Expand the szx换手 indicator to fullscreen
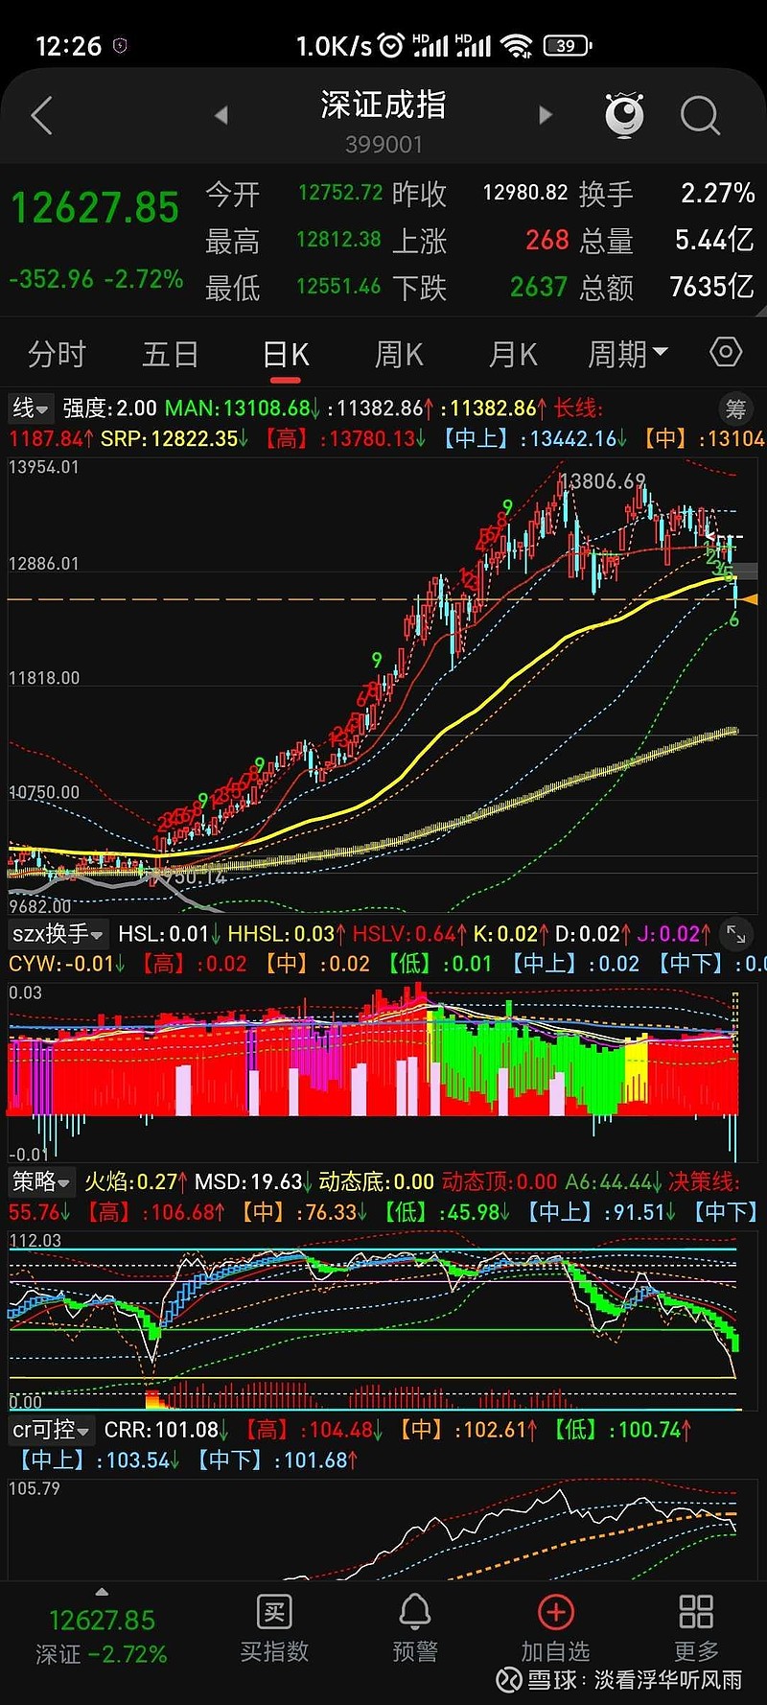 click(736, 934)
